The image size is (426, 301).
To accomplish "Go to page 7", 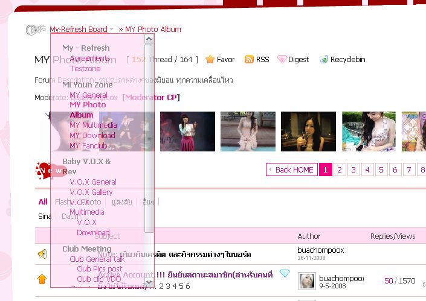I will (x=409, y=170).
